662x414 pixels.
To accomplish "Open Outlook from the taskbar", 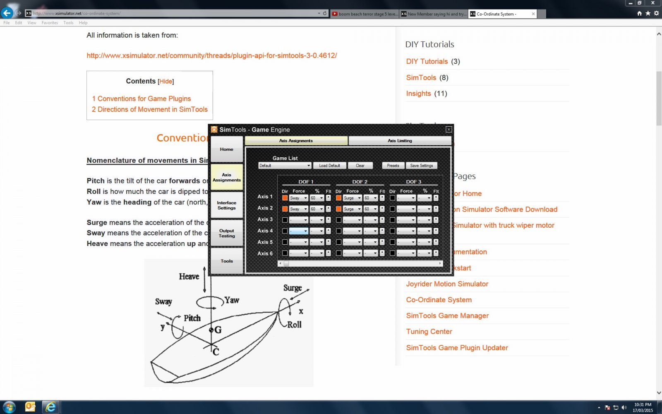I will (x=31, y=407).
